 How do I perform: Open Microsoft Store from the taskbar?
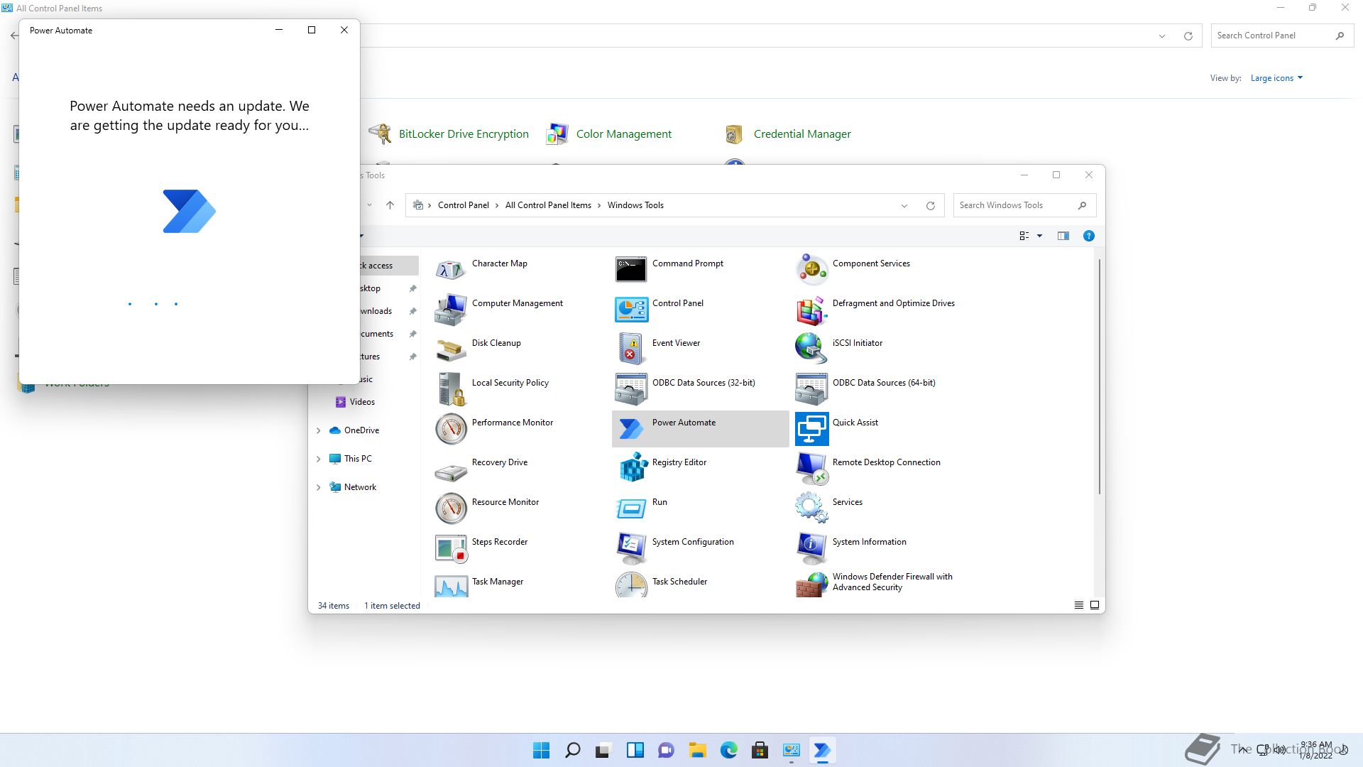tap(760, 750)
